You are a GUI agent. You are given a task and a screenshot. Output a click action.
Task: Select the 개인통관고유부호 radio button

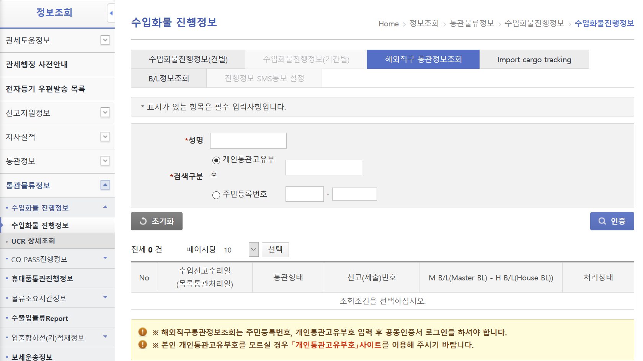pyautogui.click(x=216, y=160)
